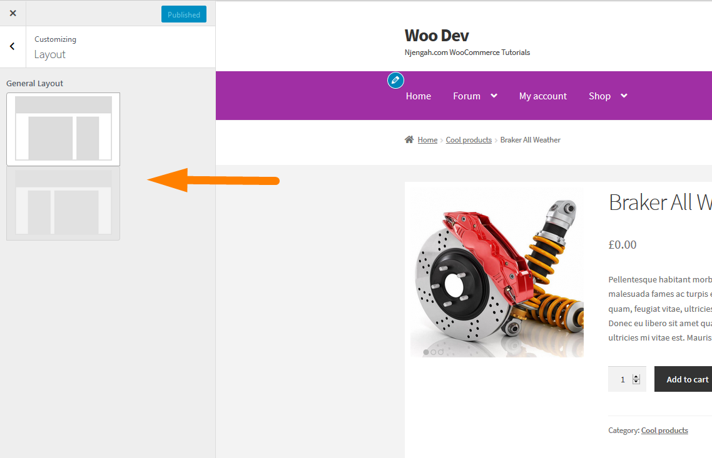This screenshot has height=458, width=712.
Task: Click the Braker All Weather breadcrumb text
Action: click(531, 140)
